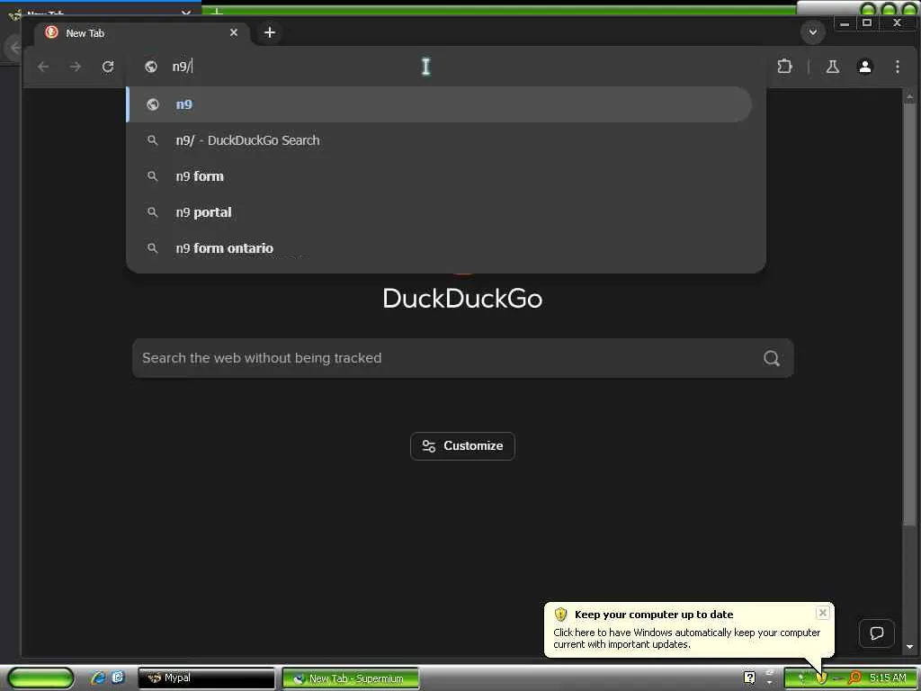Click the Windows update balloon message text
The width and height of the screenshot is (921, 691).
point(686,638)
